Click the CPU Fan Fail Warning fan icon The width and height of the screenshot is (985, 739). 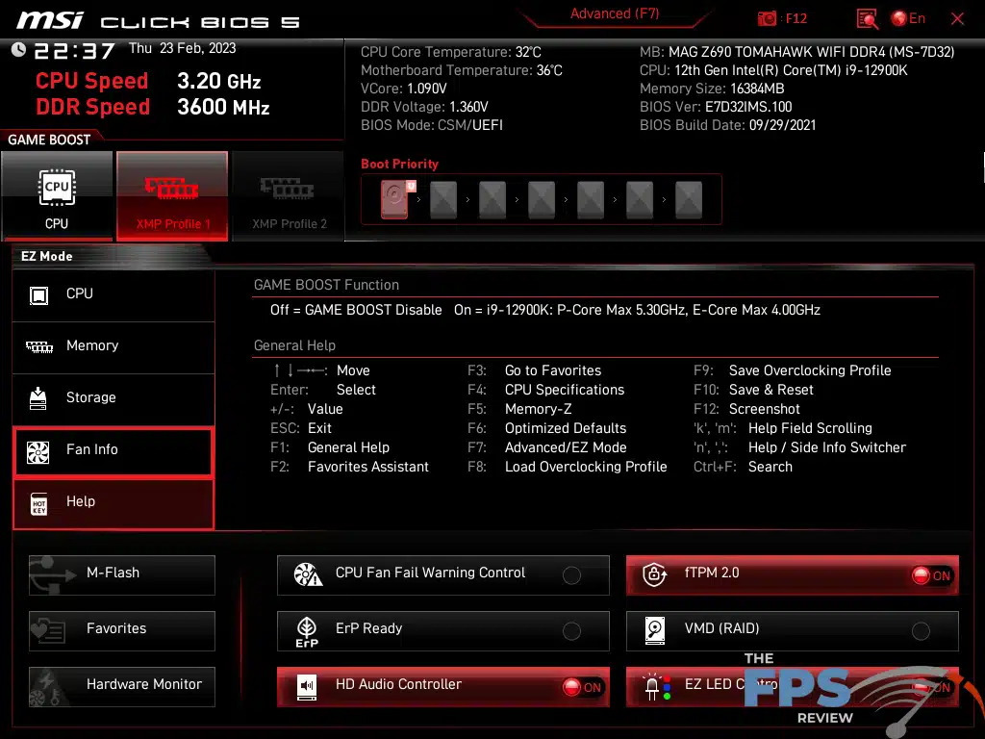point(308,574)
